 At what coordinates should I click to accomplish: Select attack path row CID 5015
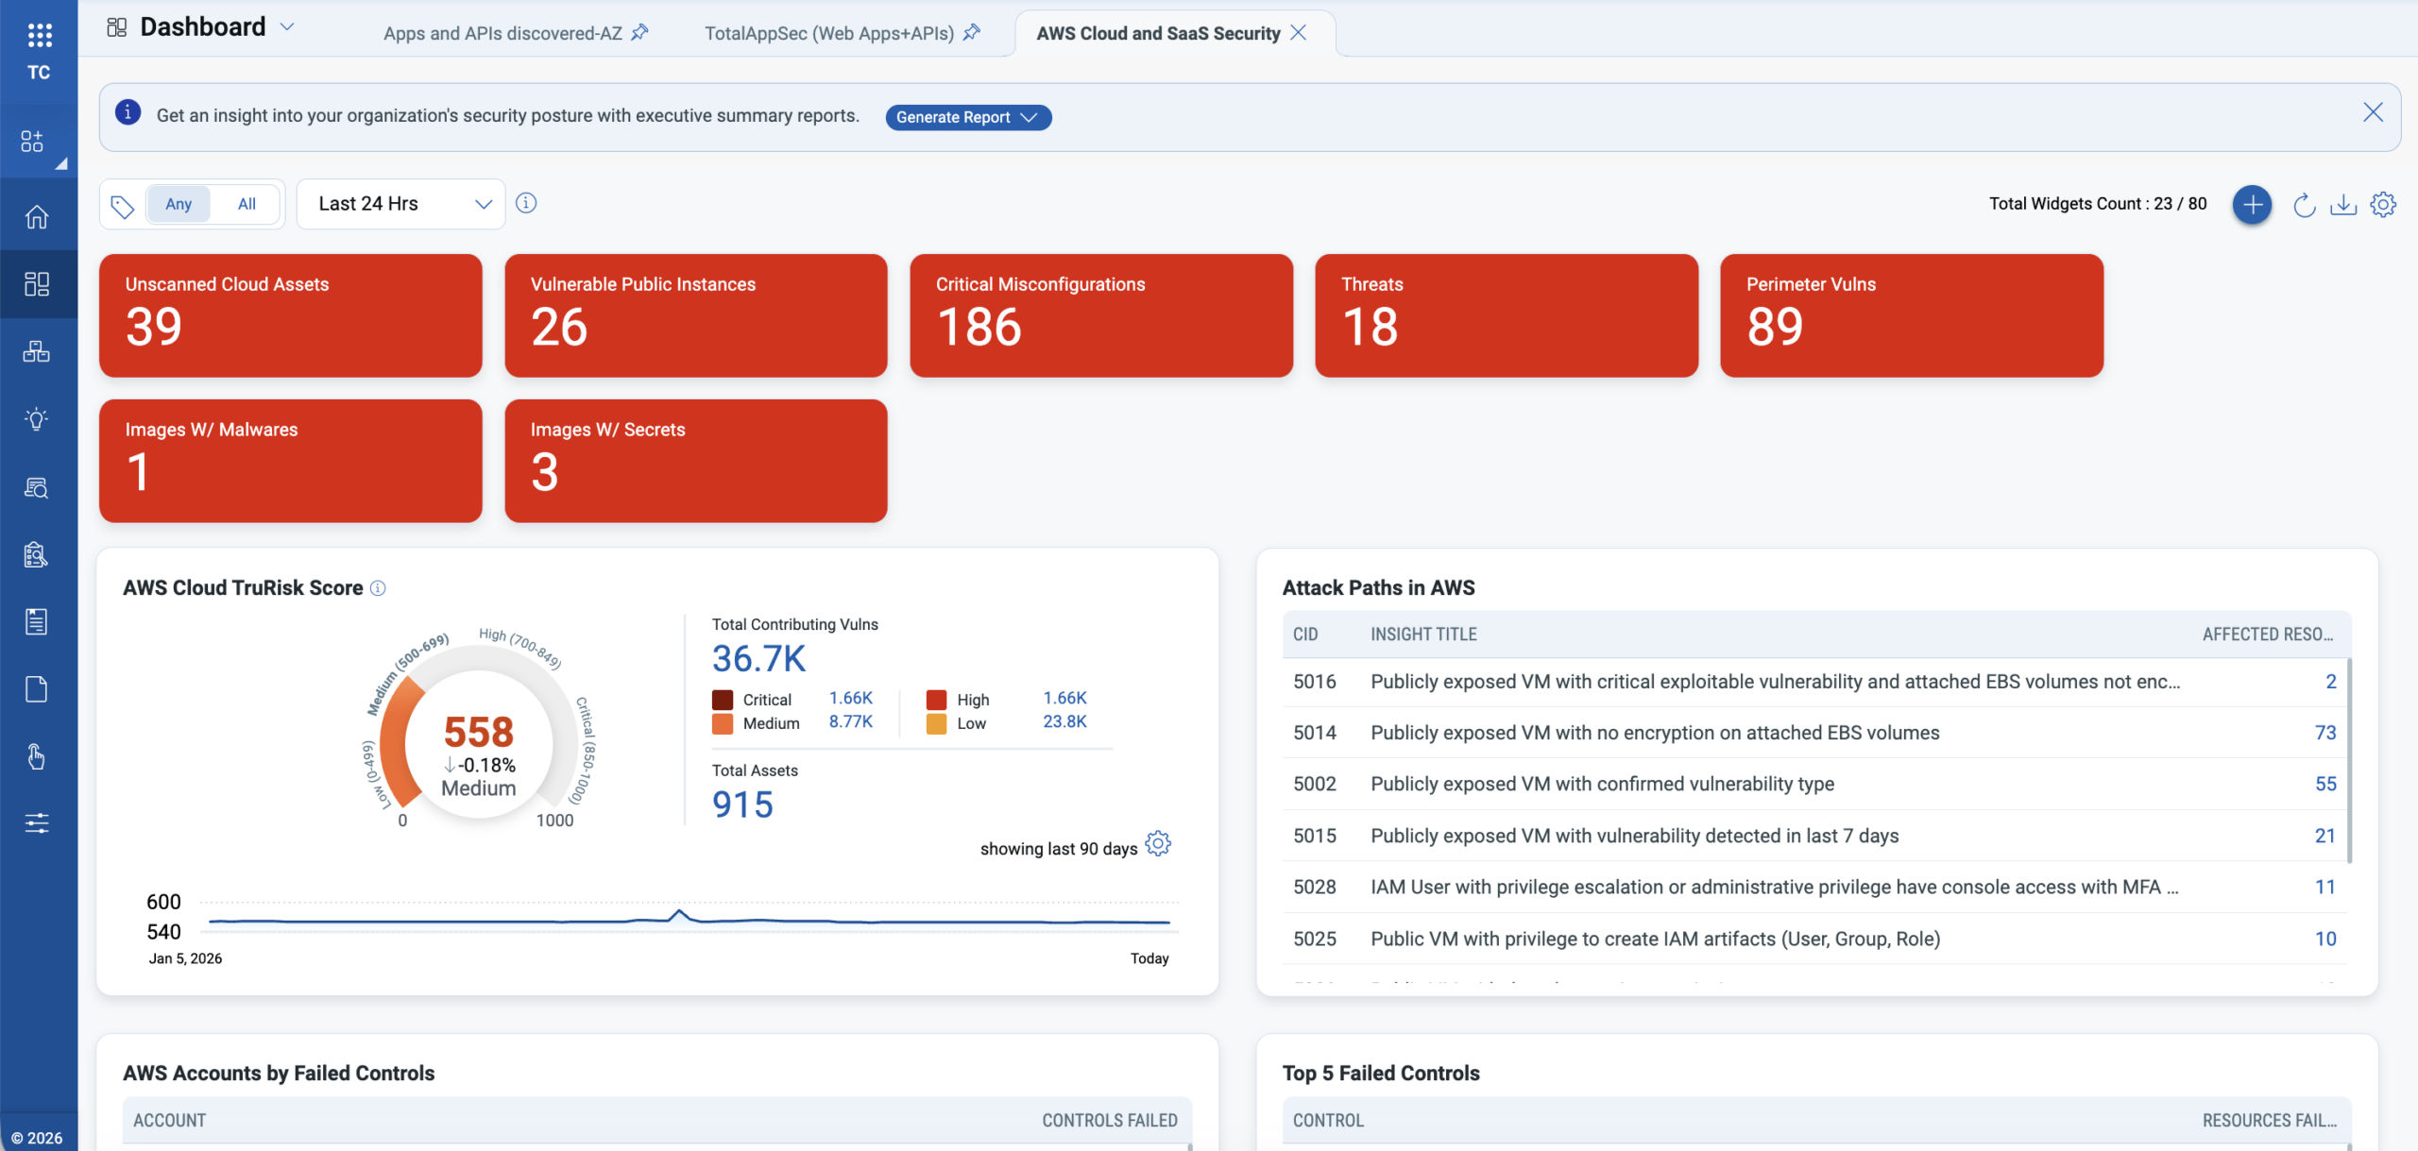pos(1814,836)
